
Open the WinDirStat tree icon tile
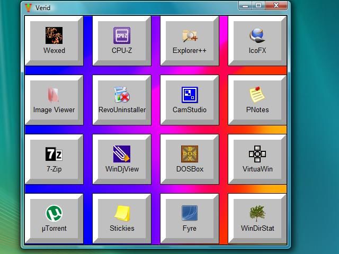[257, 219]
